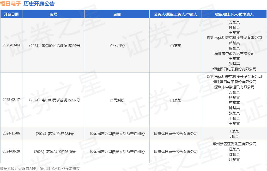
Task: Click the 历史开庭公告 heading
Action: click(39, 4)
